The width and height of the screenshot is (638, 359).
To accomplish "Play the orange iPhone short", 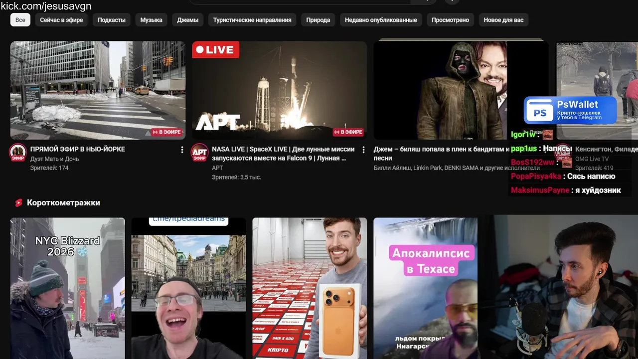I will [310, 288].
